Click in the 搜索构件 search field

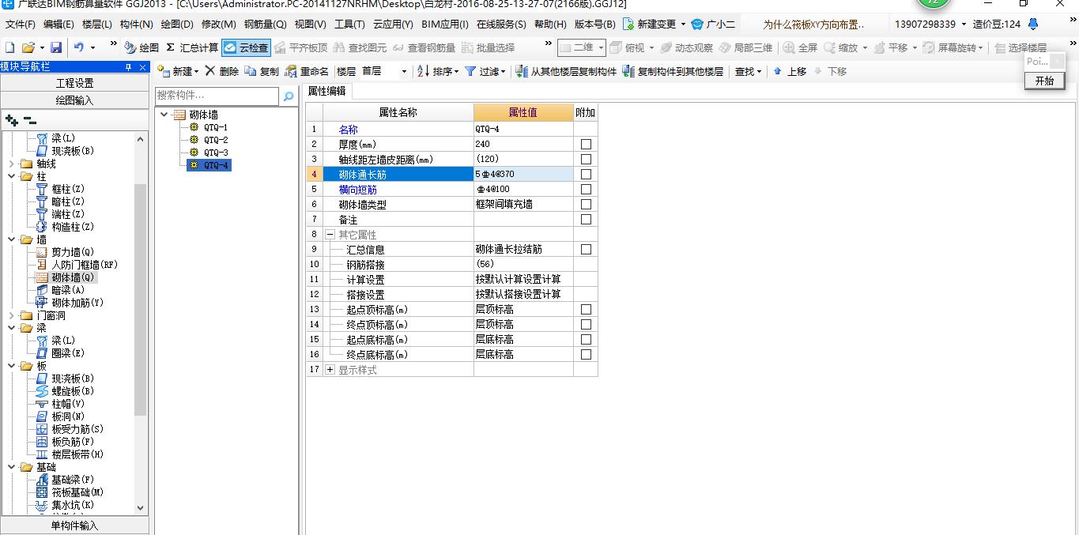pos(217,96)
